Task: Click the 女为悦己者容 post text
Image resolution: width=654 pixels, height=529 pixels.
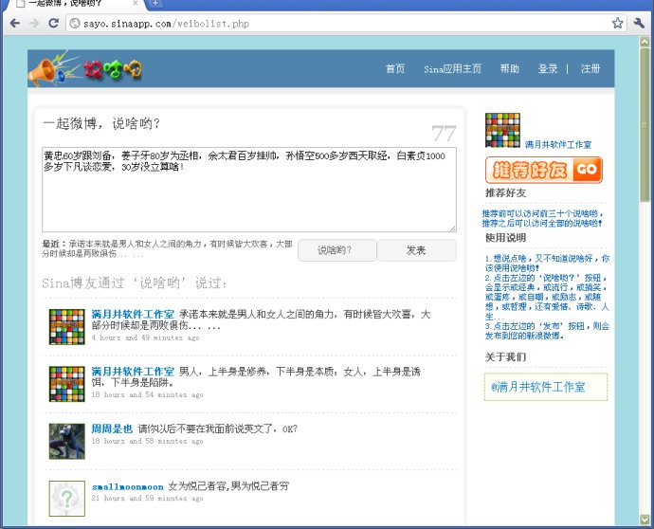Action: tap(228, 486)
